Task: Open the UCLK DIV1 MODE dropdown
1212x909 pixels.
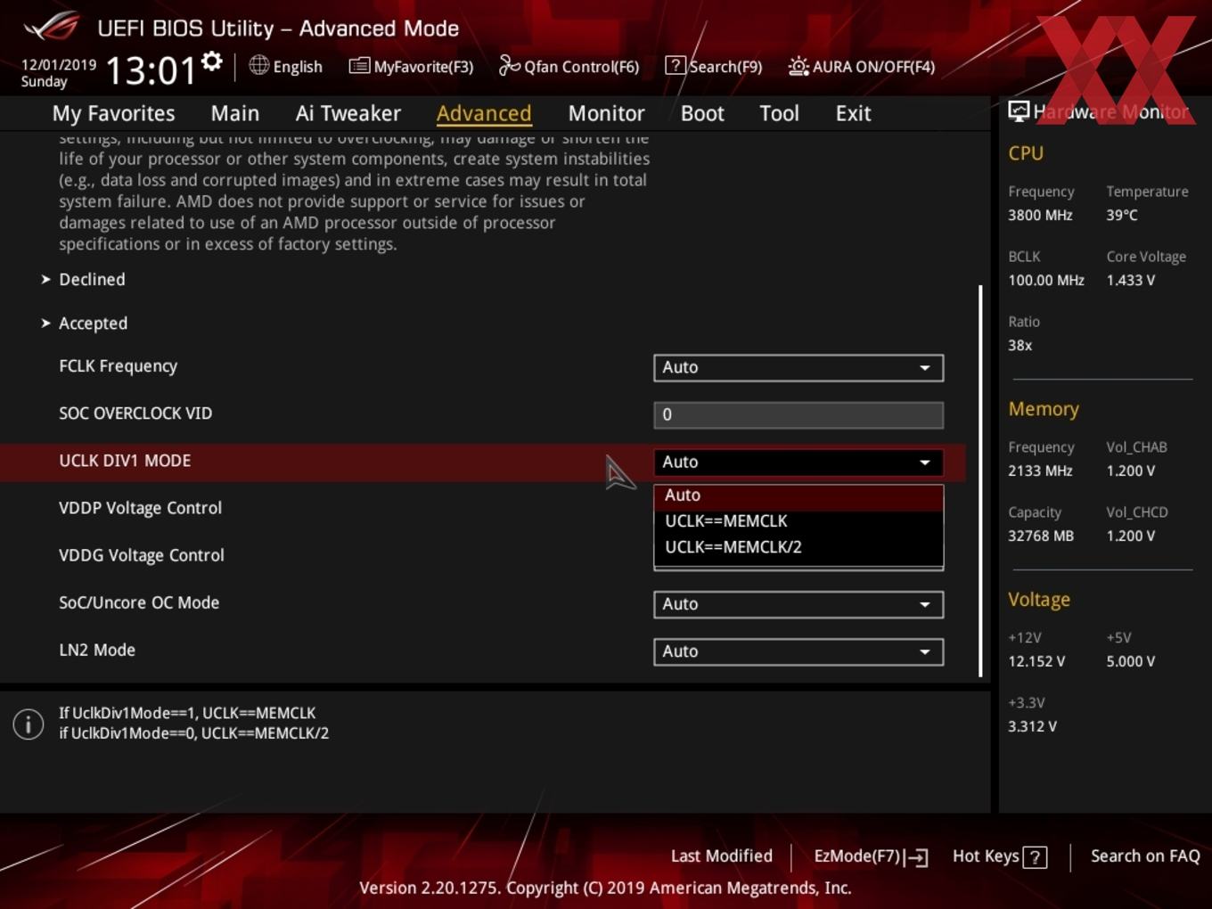Action: tap(798, 462)
